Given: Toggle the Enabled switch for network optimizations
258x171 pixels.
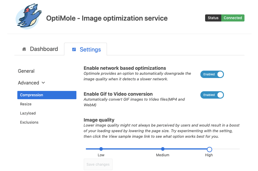Looking at the screenshot, I should [x=212, y=74].
